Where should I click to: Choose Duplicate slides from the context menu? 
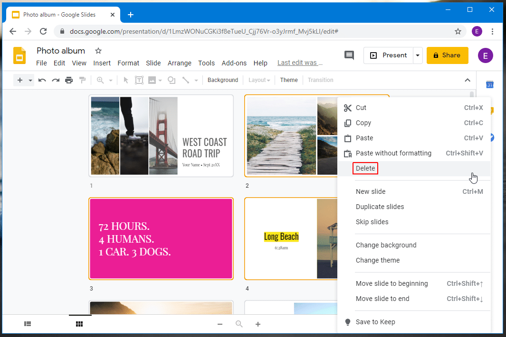(380, 206)
